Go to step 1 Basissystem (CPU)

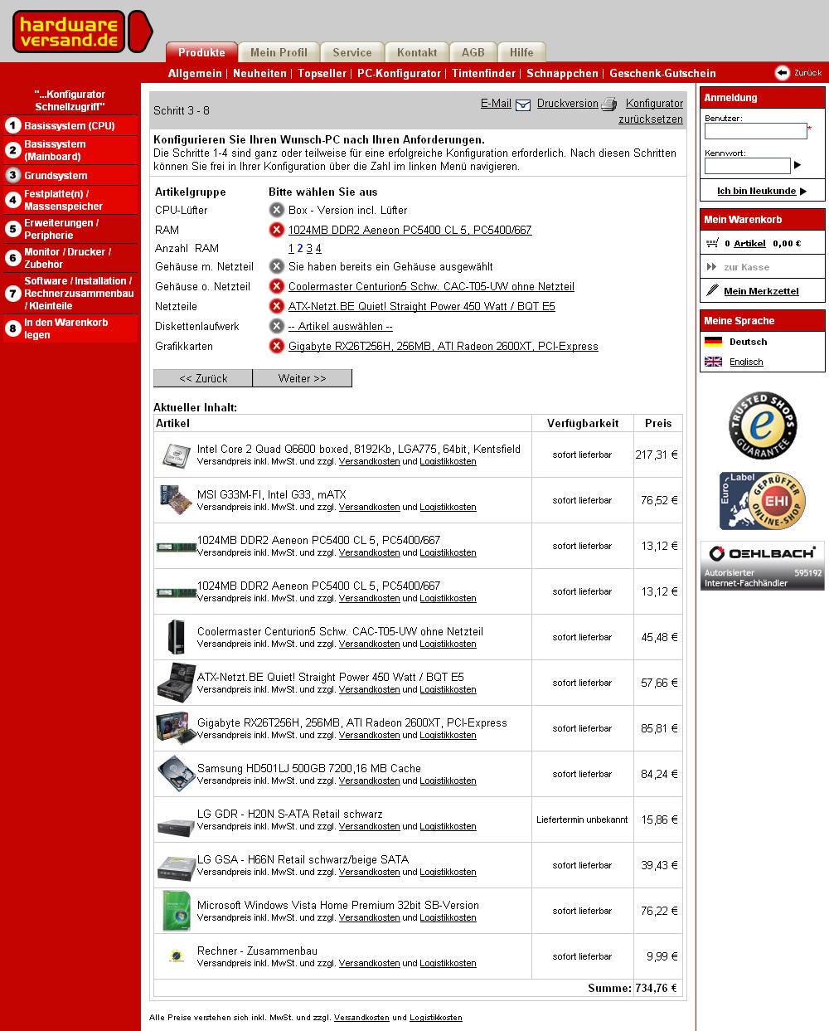(x=70, y=125)
